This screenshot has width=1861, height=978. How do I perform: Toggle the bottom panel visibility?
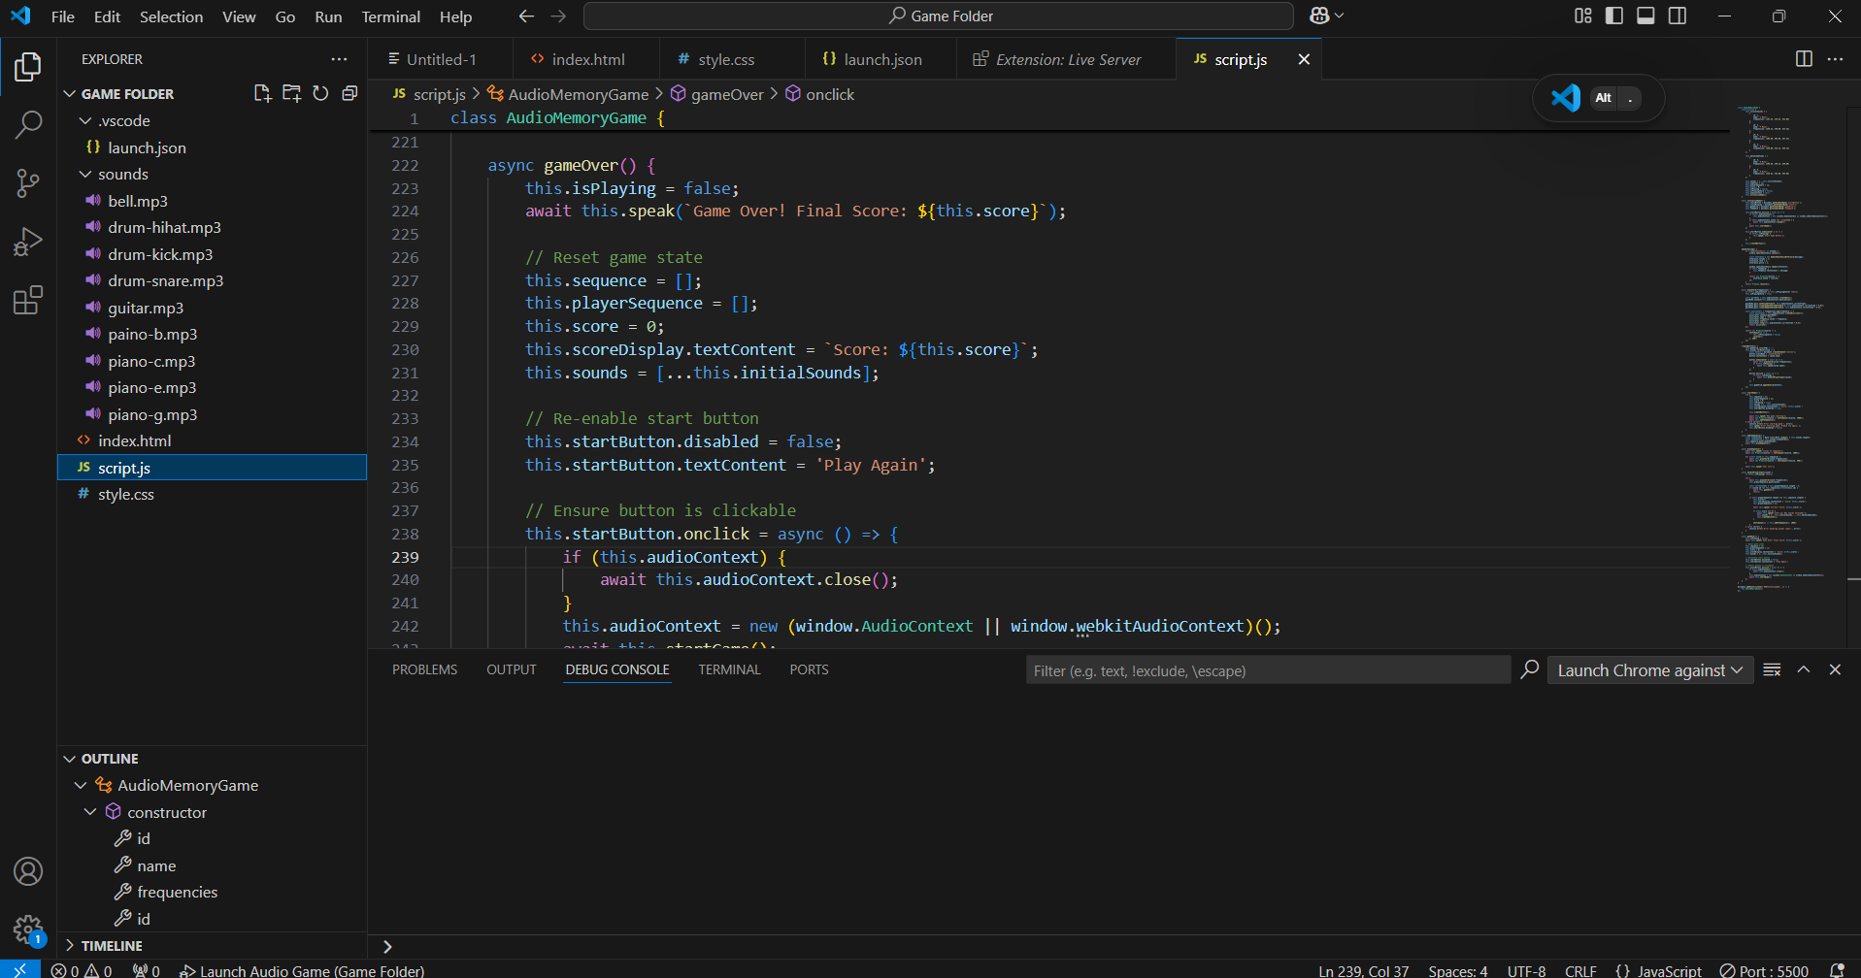(x=1645, y=16)
